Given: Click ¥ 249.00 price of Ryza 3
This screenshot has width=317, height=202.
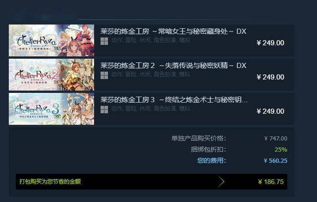Looking at the screenshot, I should point(270,111).
